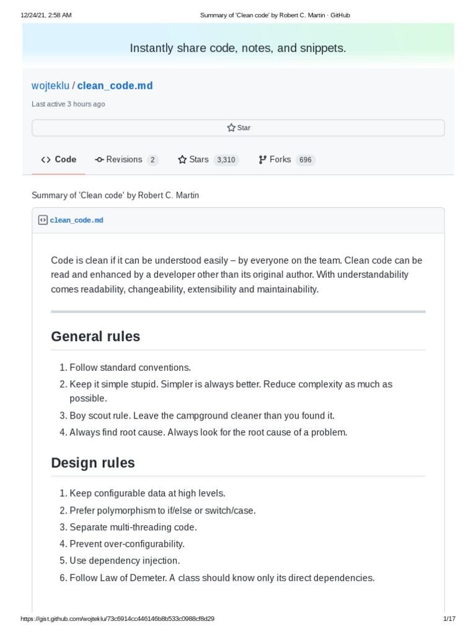The width and height of the screenshot is (476, 635).
Task: Click the clean_code.md file header link
Action: [x=76, y=220]
